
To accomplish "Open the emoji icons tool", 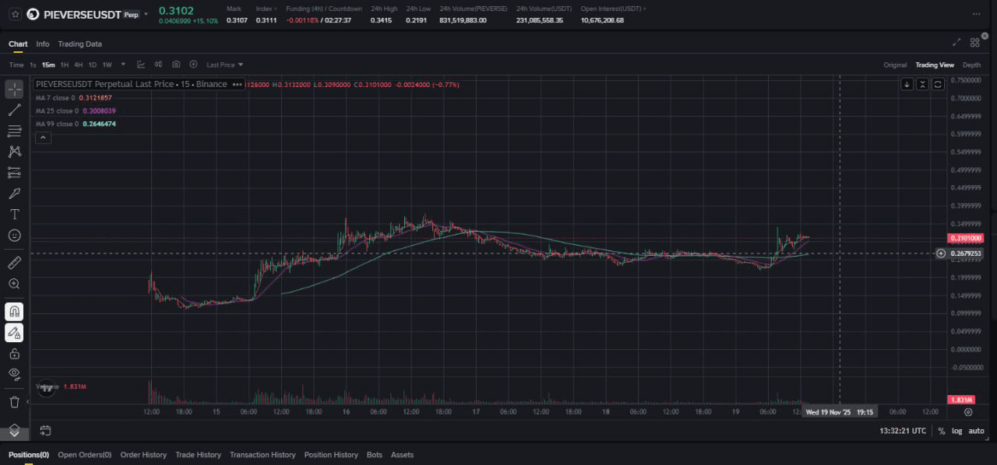I will pyautogui.click(x=14, y=236).
